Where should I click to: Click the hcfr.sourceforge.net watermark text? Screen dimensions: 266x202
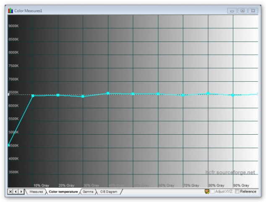coord(230,172)
